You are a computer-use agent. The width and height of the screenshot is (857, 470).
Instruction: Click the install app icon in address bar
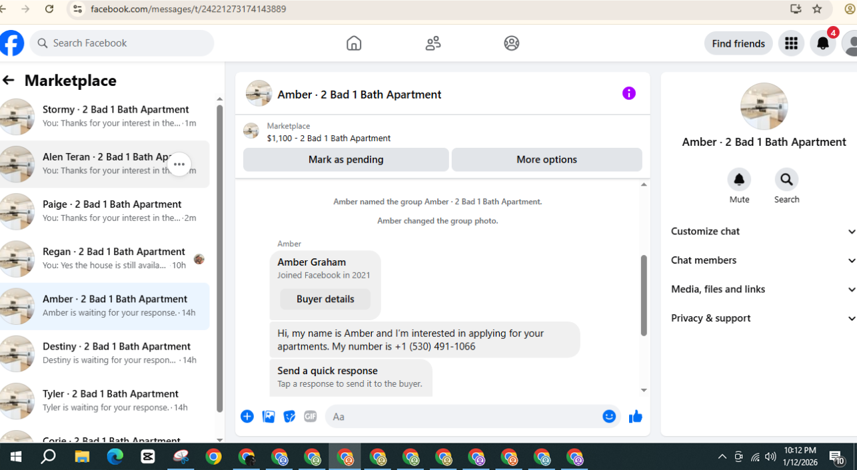[x=796, y=9]
